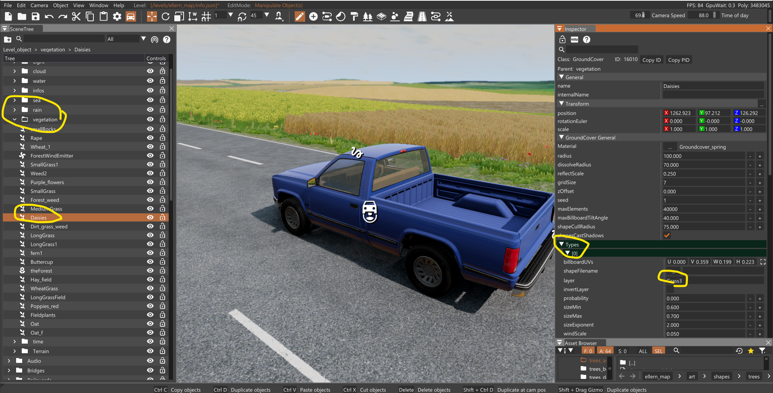Toggle visibility of theForest row

[150, 270]
